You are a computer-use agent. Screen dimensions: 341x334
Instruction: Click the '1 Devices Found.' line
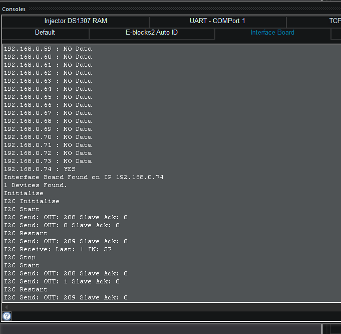pos(36,185)
